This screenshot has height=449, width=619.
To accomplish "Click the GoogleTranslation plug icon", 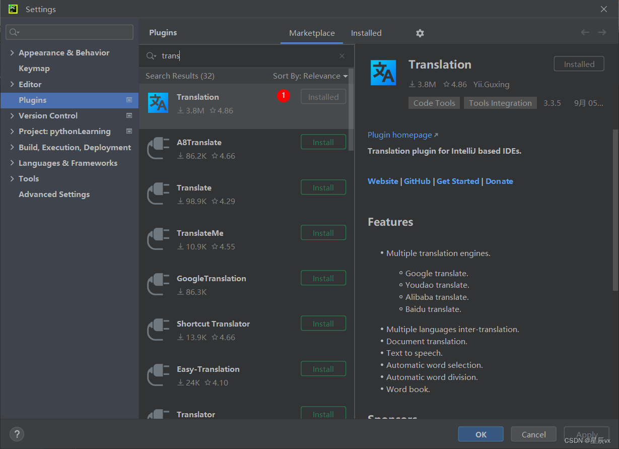I will (158, 284).
